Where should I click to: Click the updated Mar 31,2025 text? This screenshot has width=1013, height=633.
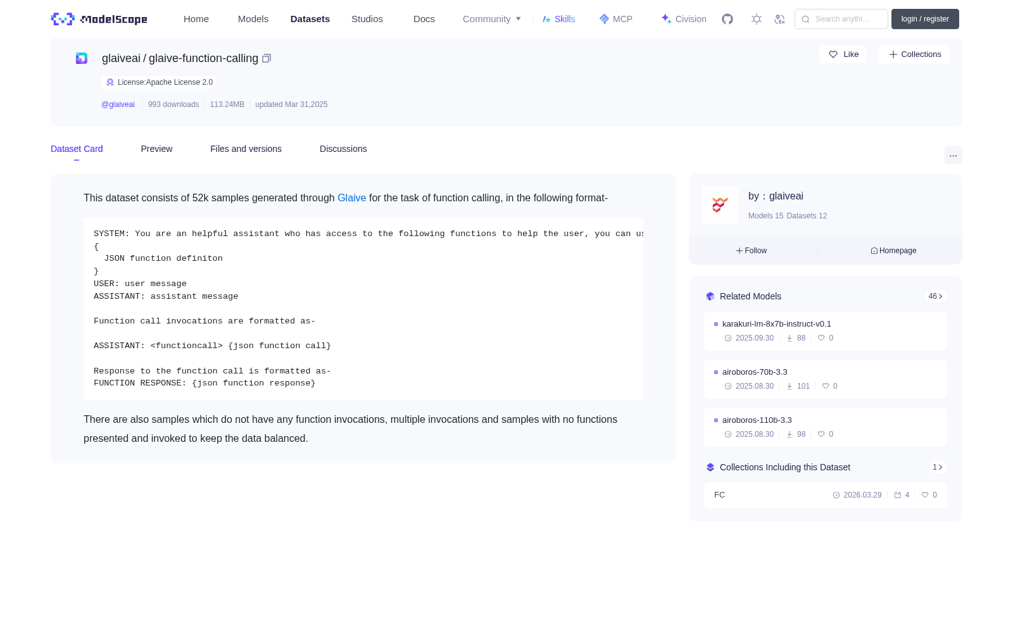tap(291, 104)
